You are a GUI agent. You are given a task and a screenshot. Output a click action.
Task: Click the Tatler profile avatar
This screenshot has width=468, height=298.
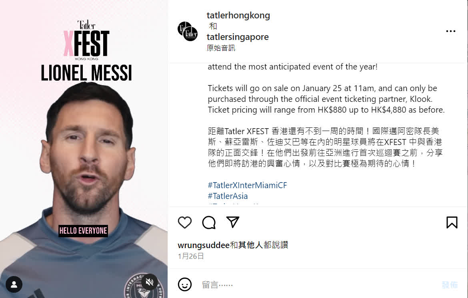coord(188,31)
